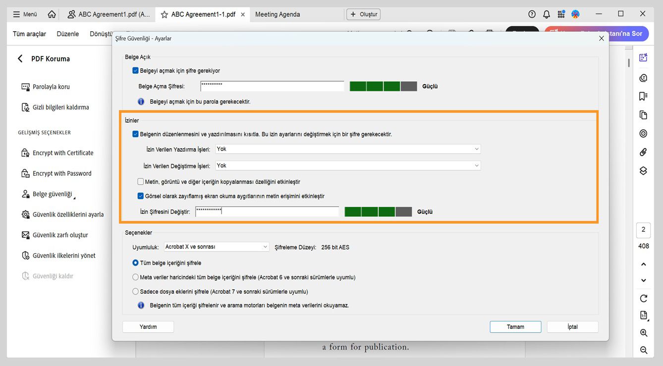Click the zoom out magnifier icon
The image size is (663, 366).
click(x=644, y=350)
